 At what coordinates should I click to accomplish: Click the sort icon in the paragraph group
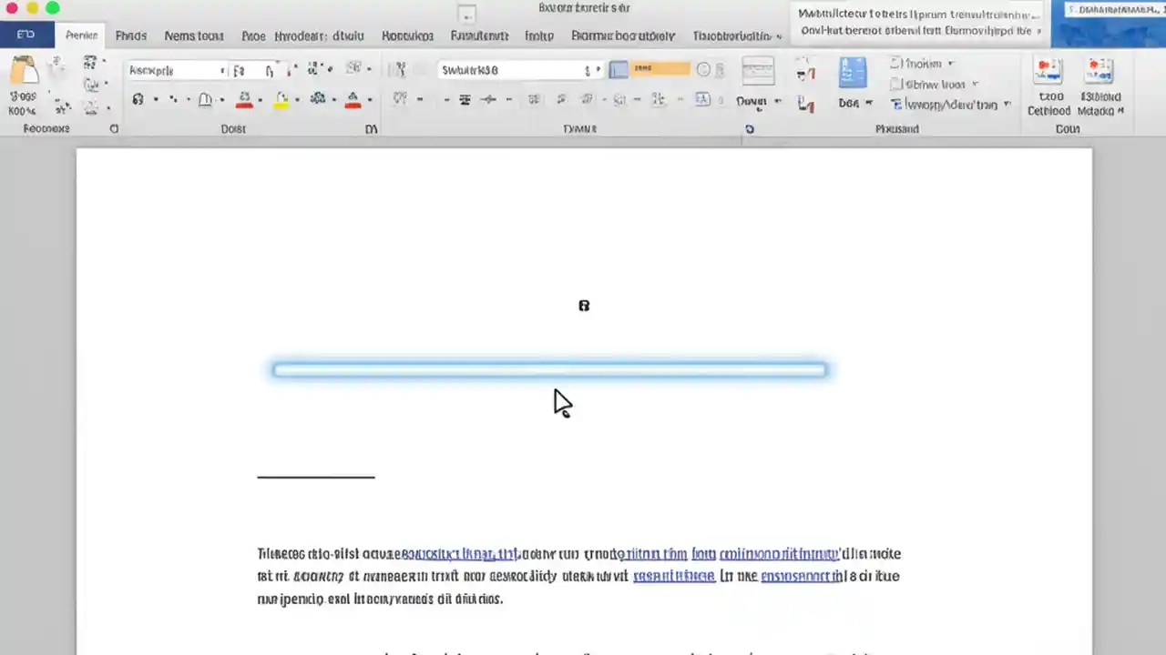pyautogui.click(x=658, y=99)
